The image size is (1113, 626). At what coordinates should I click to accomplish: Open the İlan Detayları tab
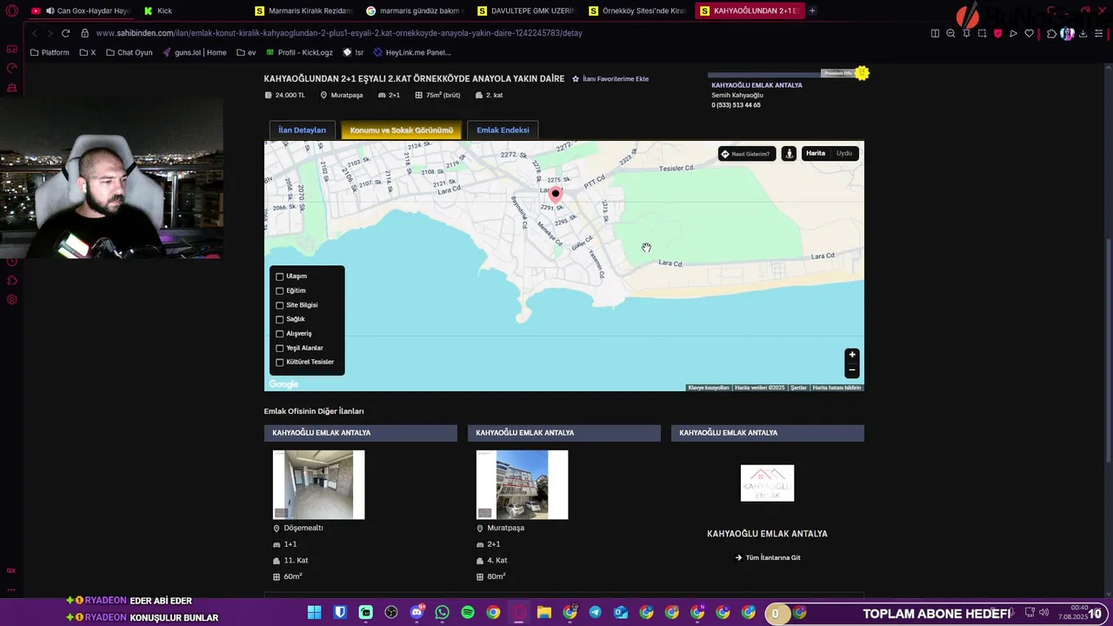[x=302, y=130]
